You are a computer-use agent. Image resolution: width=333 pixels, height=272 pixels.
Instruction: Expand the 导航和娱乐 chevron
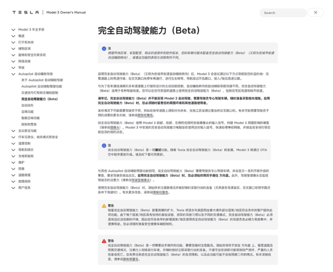coord(13,150)
